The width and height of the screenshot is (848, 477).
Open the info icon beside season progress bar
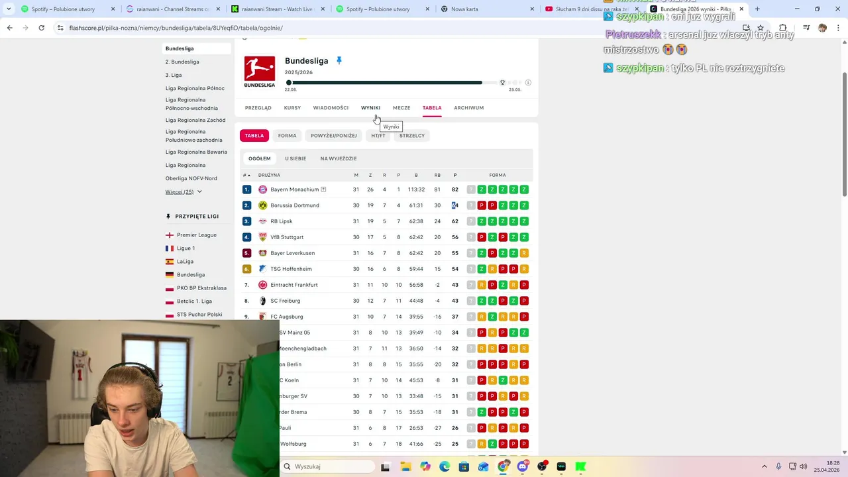pyautogui.click(x=528, y=83)
